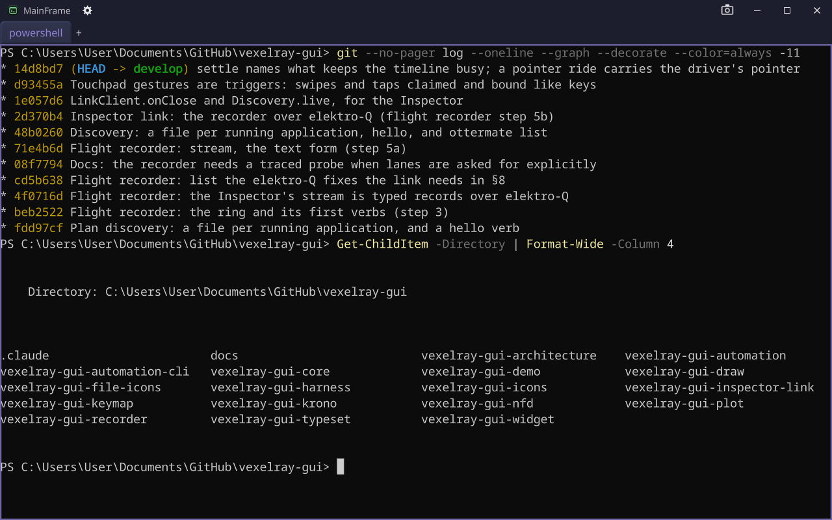Click vexelray-gui-demo directory name
This screenshot has height=520, width=832.
tap(481, 371)
